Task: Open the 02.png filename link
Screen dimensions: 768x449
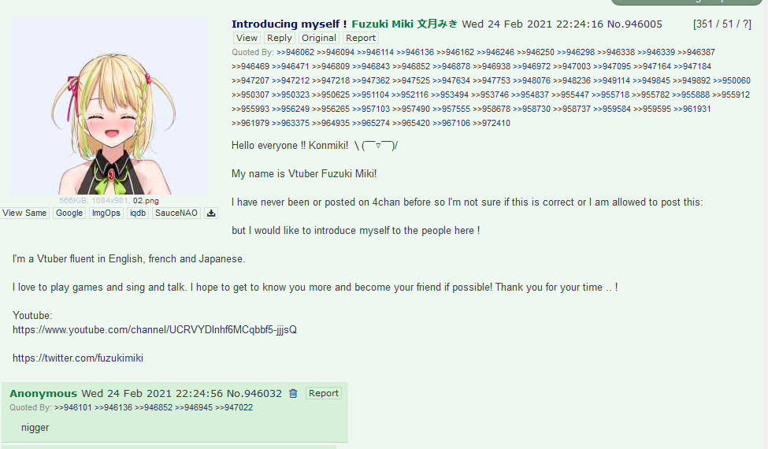Action: click(146, 201)
